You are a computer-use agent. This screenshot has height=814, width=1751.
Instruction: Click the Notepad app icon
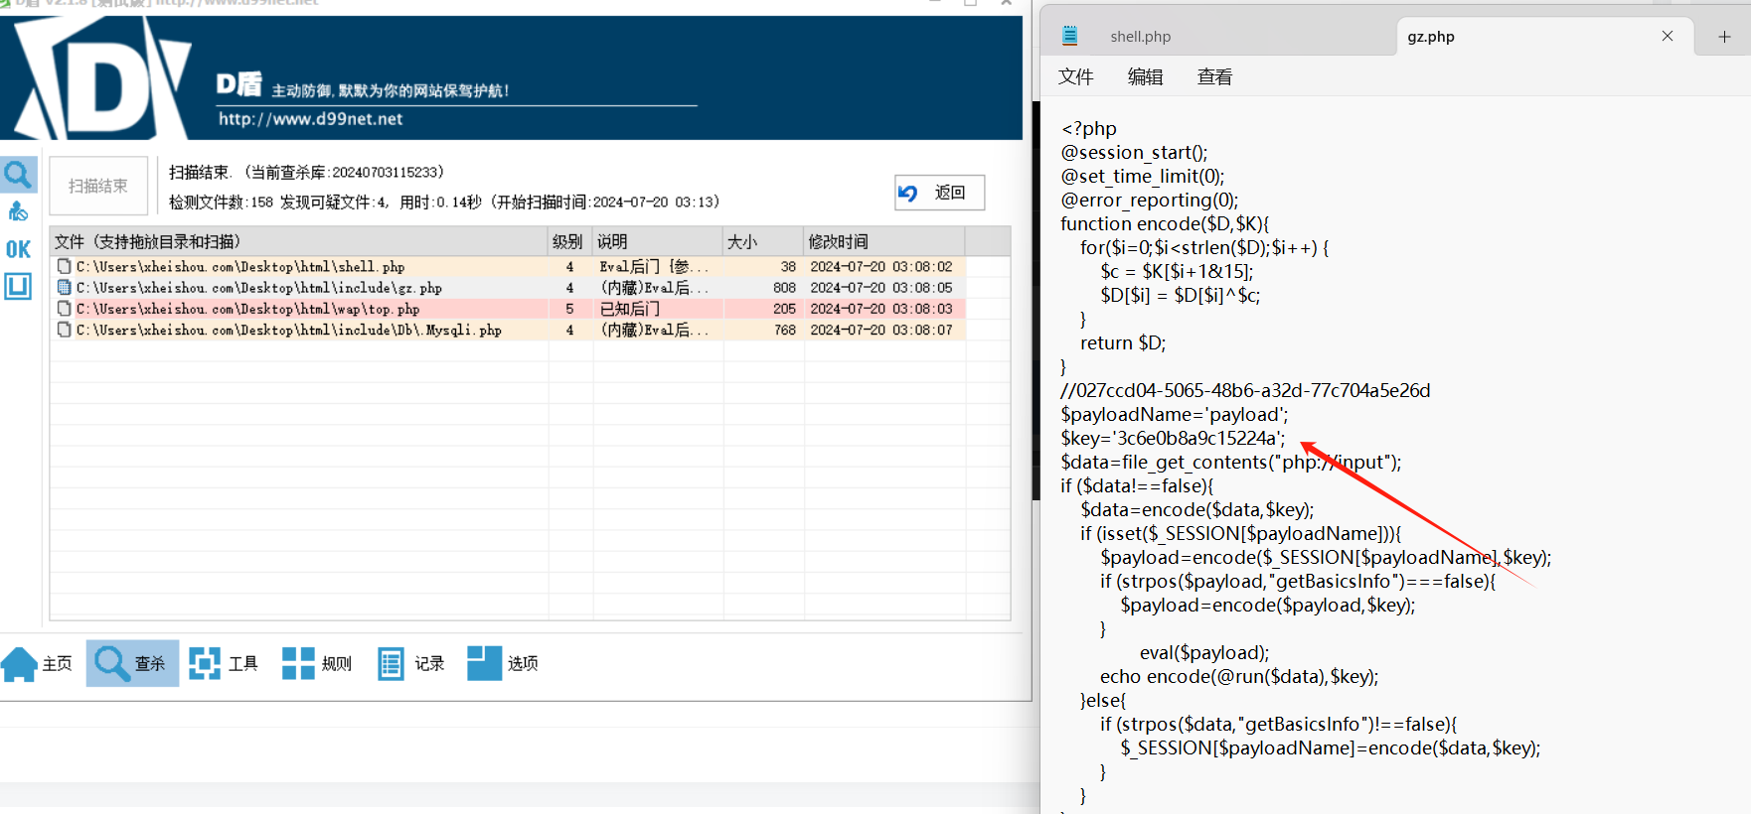[1070, 36]
